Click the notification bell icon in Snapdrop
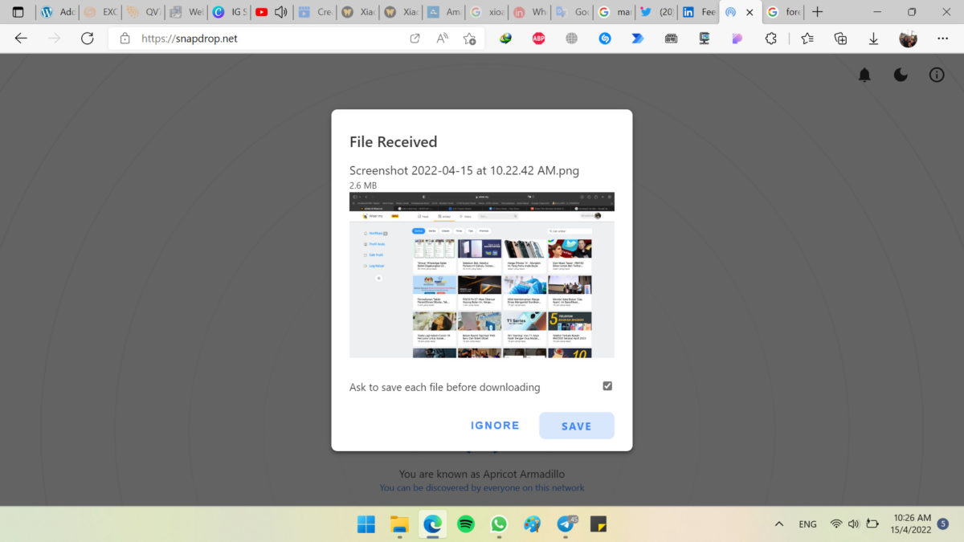 [864, 75]
